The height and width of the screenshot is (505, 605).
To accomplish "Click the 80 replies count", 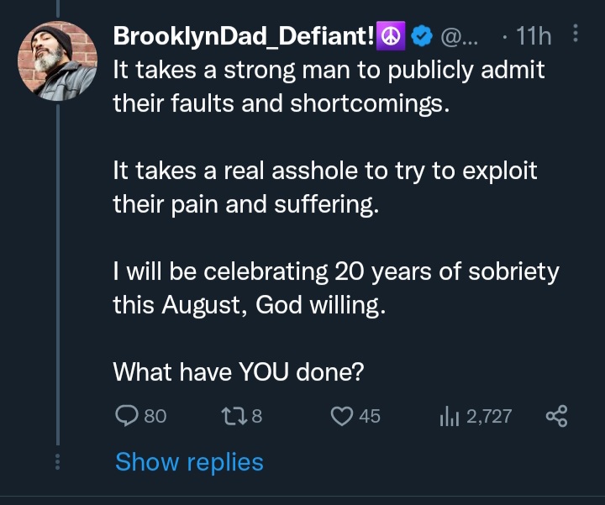I will 155,415.
